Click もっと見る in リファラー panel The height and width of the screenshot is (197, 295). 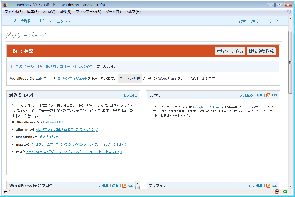[246, 95]
